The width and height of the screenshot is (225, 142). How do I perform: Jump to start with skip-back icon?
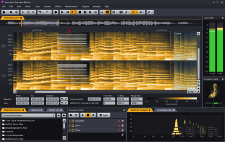pyautogui.click(x=62, y=12)
